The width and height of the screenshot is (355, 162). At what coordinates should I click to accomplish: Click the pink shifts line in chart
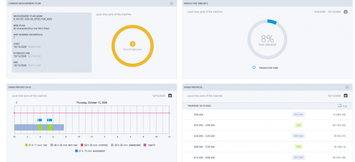click(x=92, y=113)
